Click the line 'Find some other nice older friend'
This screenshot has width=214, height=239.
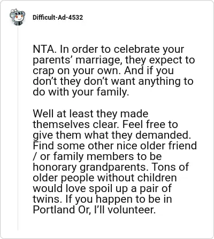[114, 146]
